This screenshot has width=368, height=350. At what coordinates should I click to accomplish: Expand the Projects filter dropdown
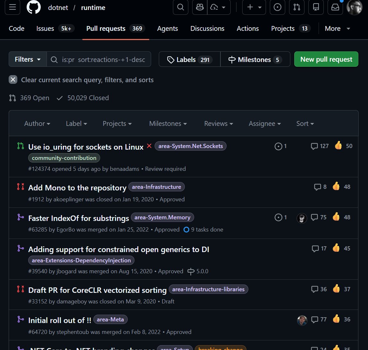[117, 124]
